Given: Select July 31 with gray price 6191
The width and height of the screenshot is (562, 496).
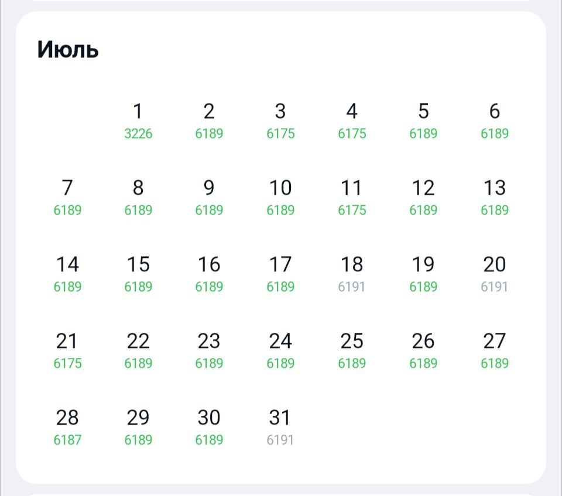Looking at the screenshot, I should pyautogui.click(x=280, y=427).
